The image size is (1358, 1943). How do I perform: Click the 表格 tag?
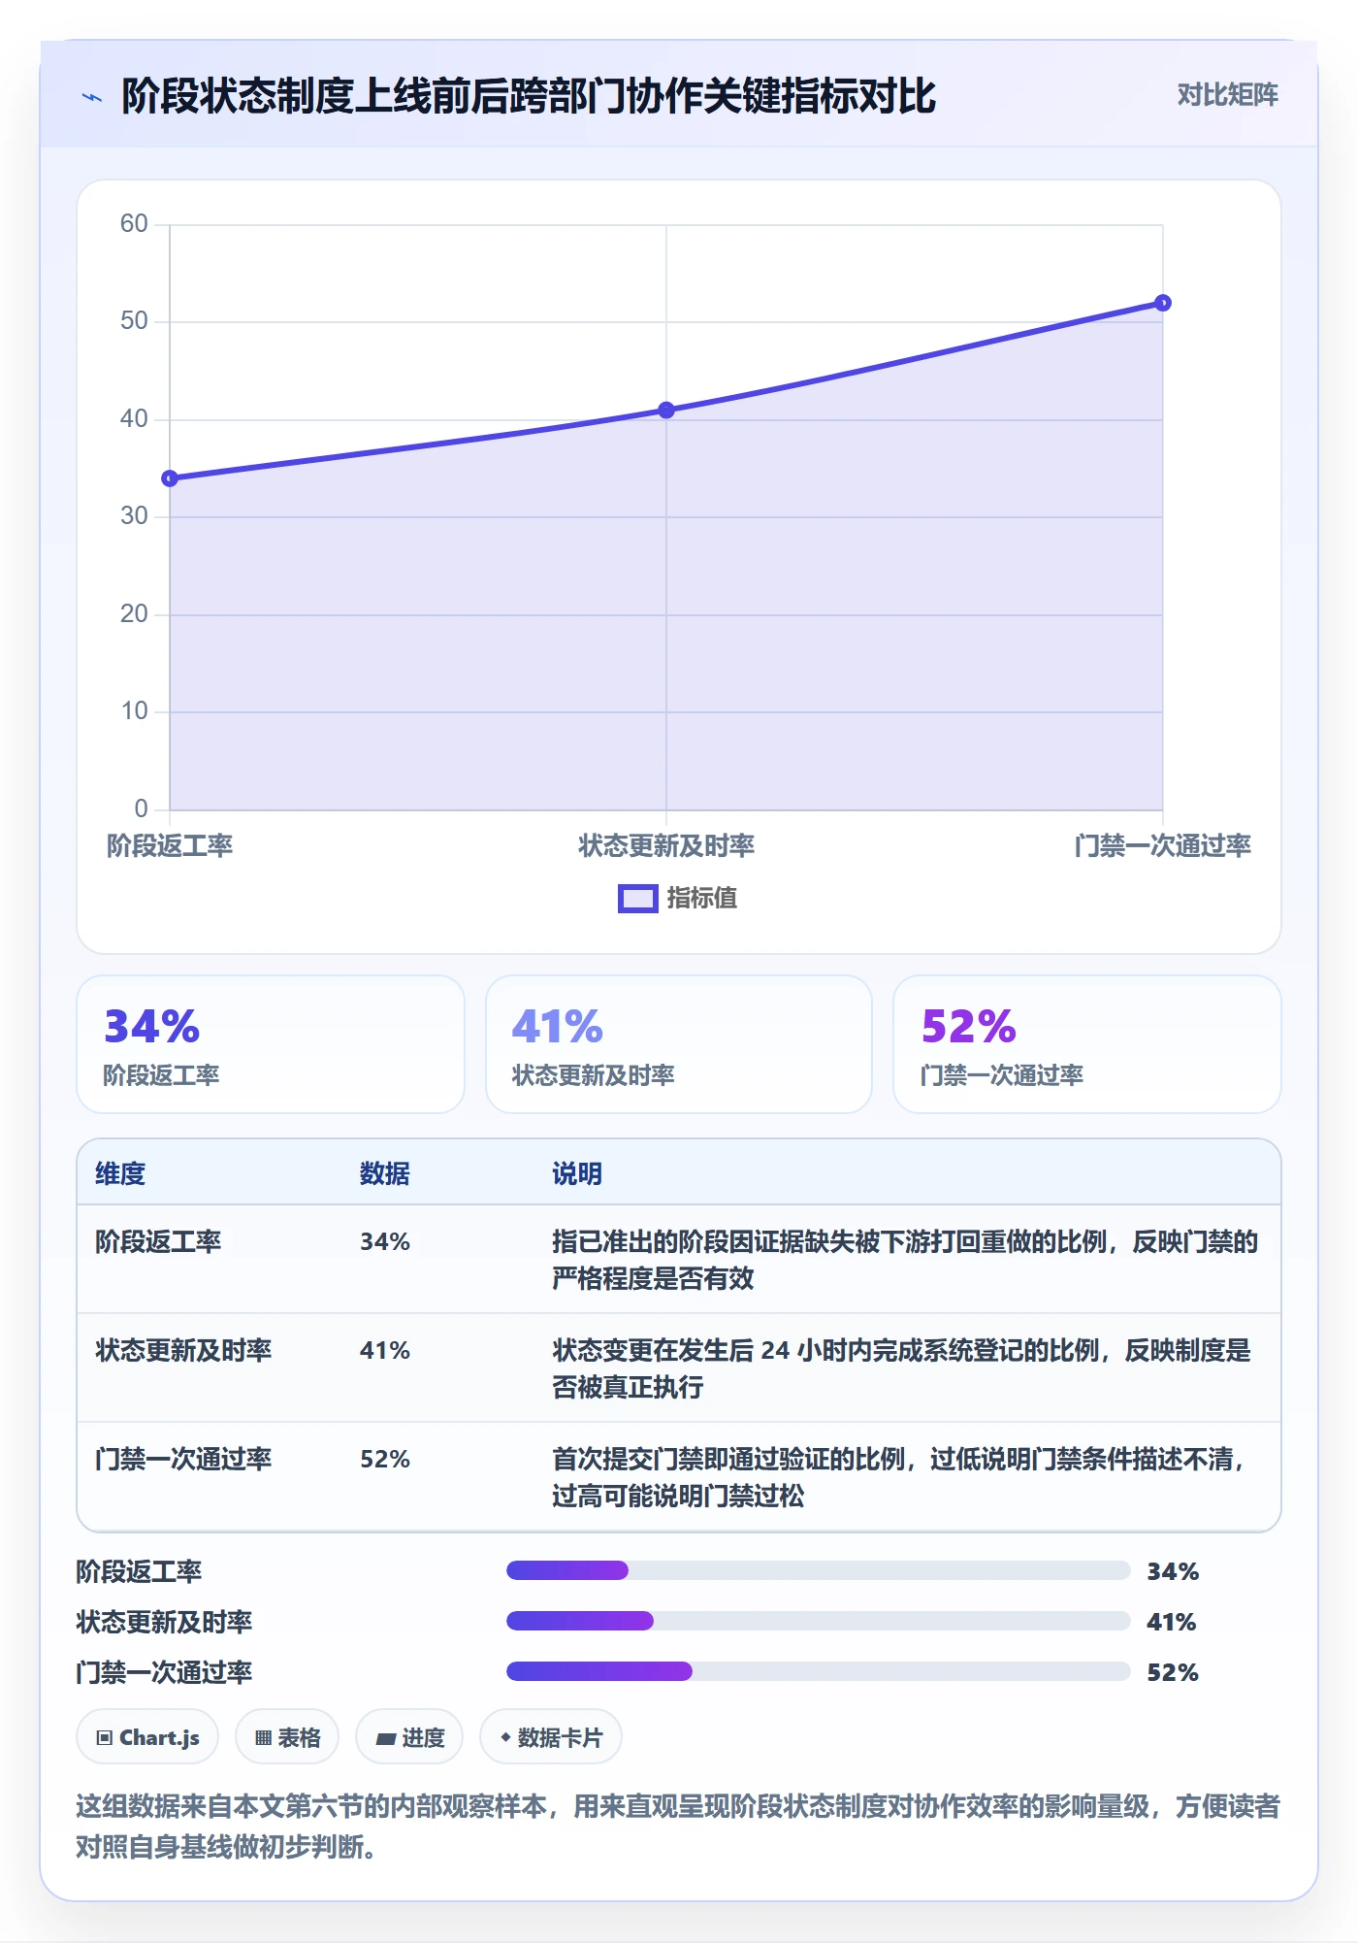point(287,1738)
